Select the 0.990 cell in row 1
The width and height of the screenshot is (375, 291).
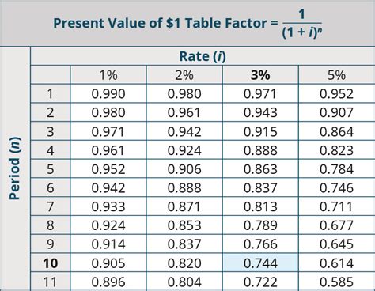108,93
